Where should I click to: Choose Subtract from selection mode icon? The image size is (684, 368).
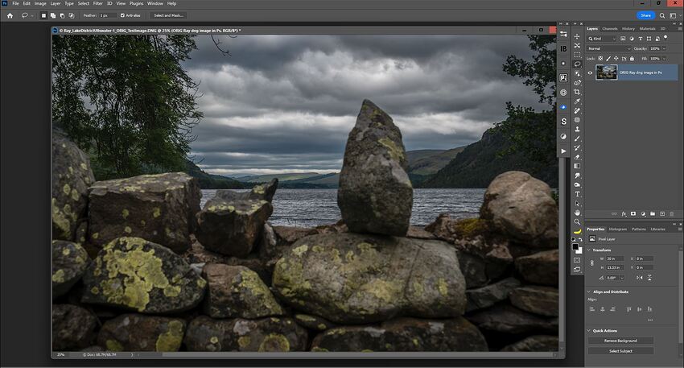(62, 15)
